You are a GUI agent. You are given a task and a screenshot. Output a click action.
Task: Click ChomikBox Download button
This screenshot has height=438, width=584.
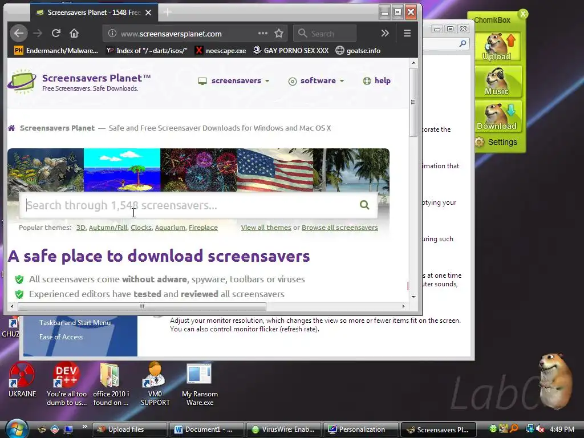497,116
